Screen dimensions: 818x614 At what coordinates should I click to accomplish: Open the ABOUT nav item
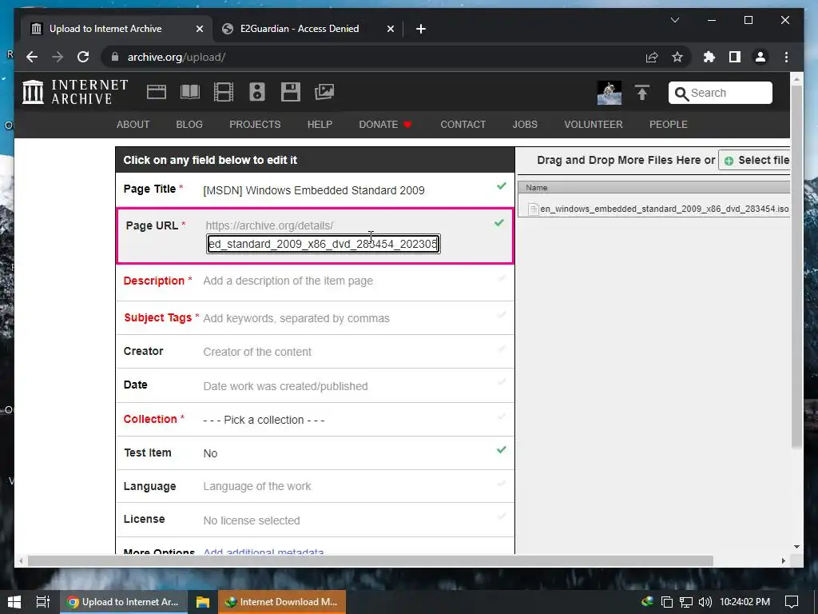[133, 124]
